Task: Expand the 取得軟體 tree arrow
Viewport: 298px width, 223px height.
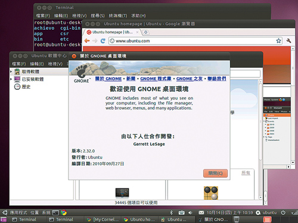Action: [x=11, y=71]
